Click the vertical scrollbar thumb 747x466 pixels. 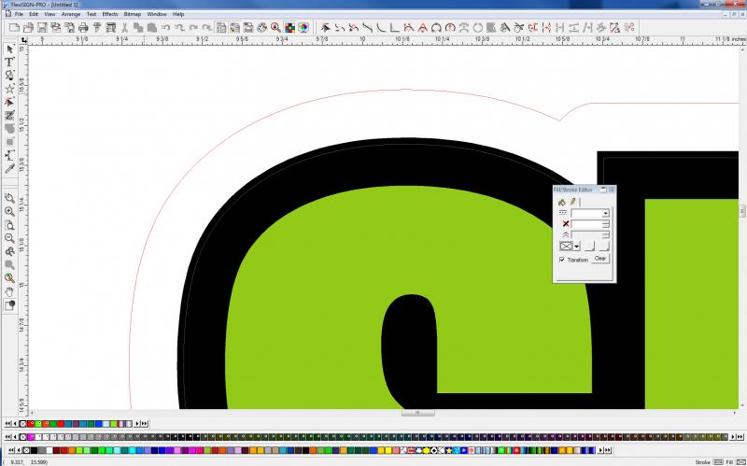[742, 211]
